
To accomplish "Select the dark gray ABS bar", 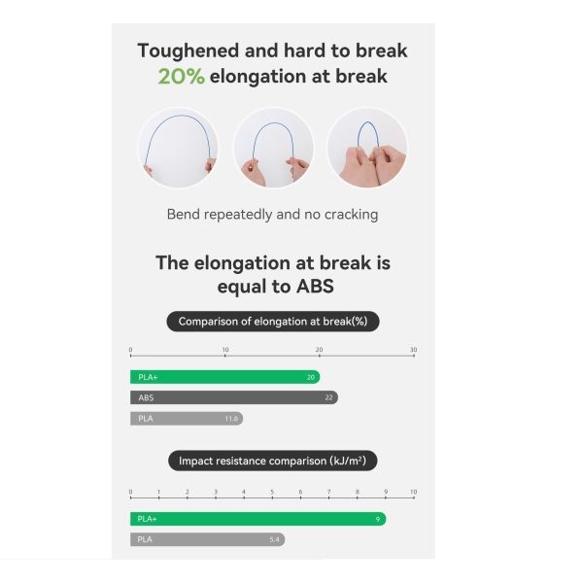I will click(233, 397).
